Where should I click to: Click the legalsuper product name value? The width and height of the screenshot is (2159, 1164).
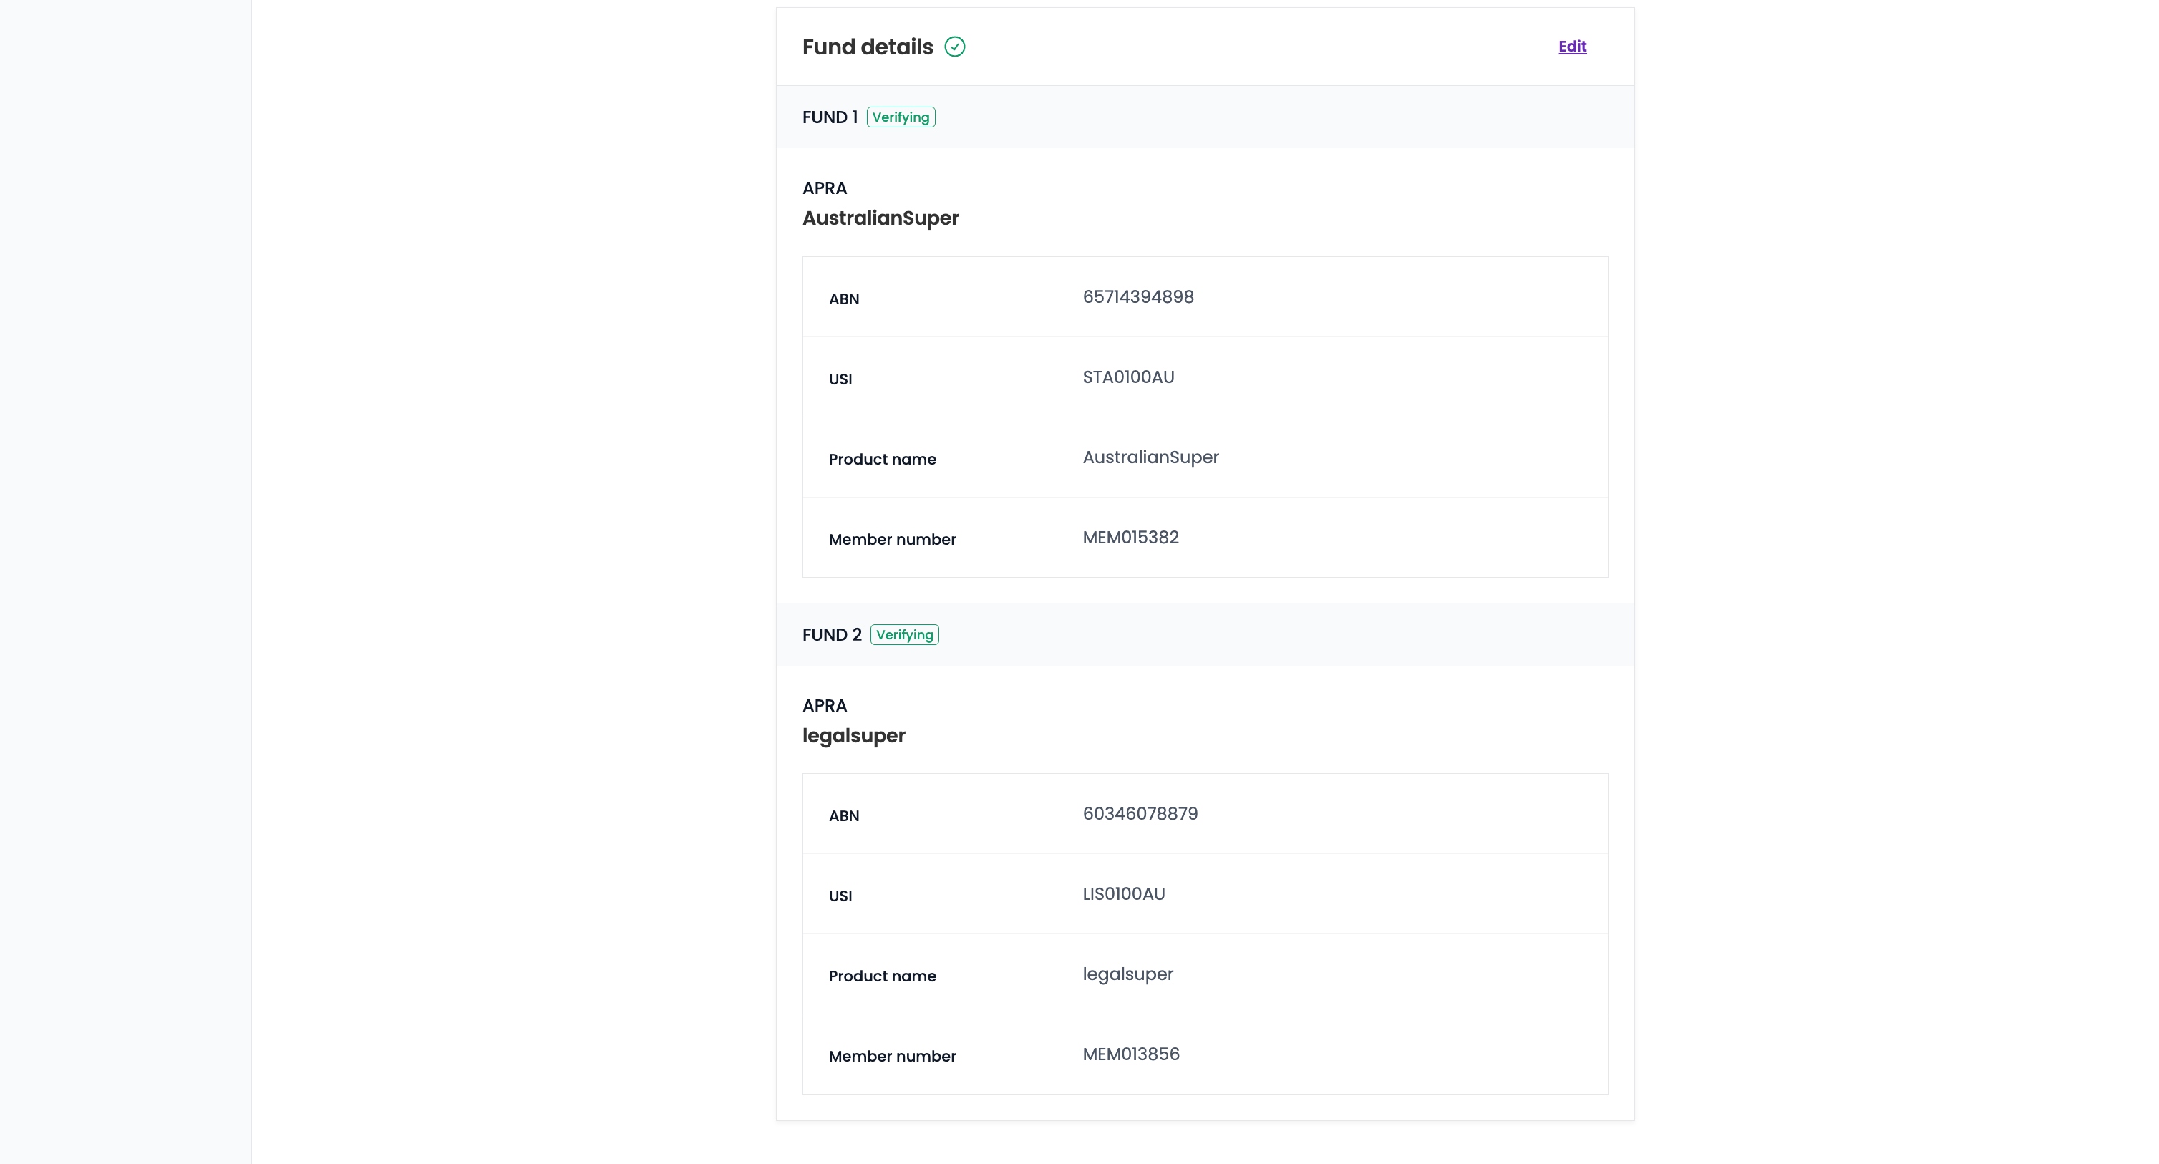tap(1127, 974)
